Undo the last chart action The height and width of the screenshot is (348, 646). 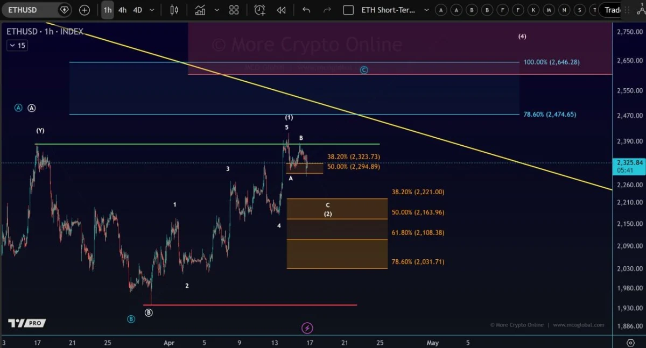tap(306, 10)
